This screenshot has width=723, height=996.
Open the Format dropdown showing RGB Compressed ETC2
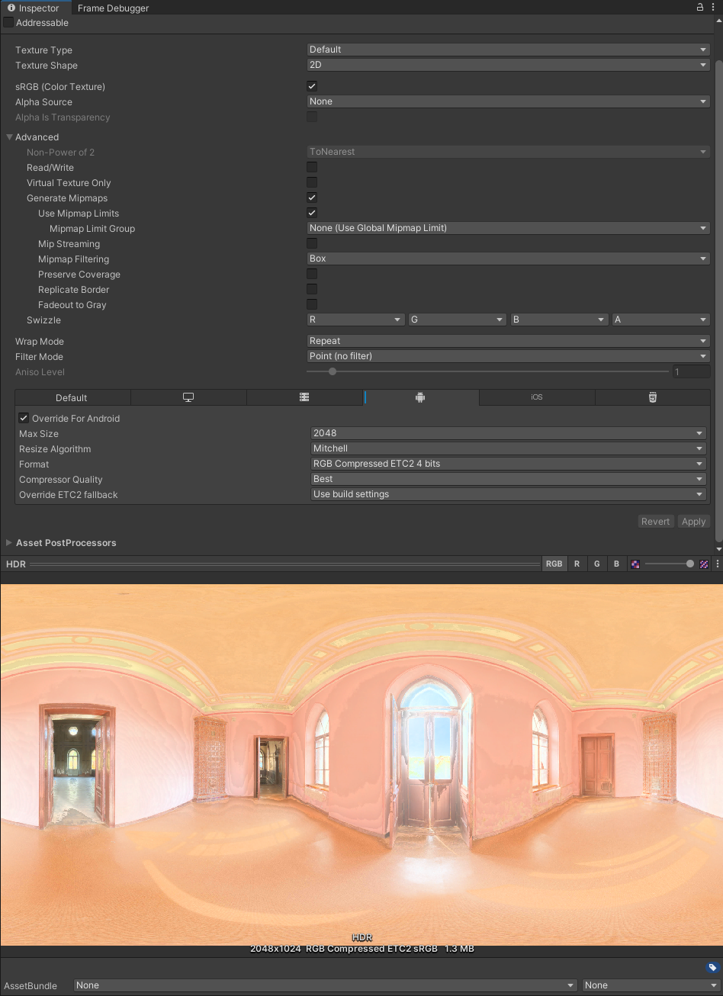508,463
